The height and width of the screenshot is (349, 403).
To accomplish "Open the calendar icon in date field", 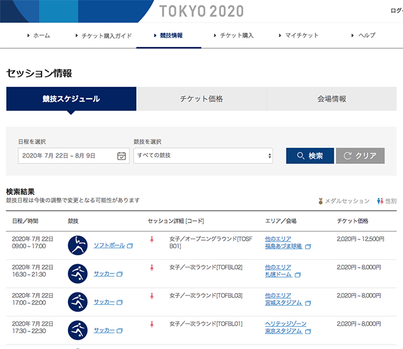I will tap(122, 155).
